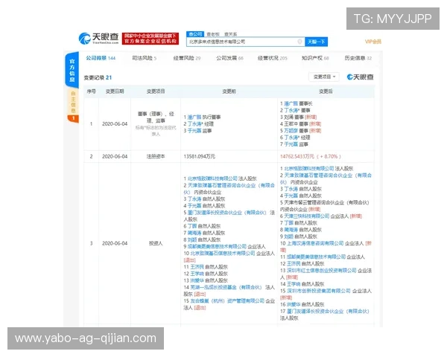
Task: Open 芜湖一泓成长投资基金 link
Action: [x=226, y=287]
